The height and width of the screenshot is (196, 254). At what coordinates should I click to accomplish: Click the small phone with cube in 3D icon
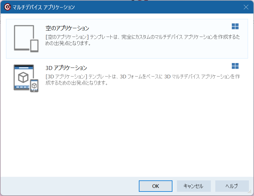pyautogui.click(x=34, y=86)
